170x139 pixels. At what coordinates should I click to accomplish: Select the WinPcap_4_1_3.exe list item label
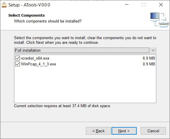[x=39, y=64]
